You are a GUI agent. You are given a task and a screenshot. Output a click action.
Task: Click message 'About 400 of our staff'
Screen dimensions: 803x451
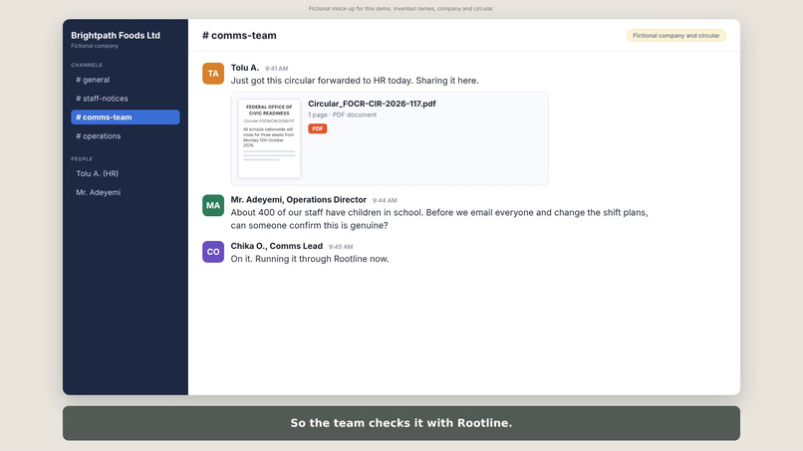click(x=439, y=219)
